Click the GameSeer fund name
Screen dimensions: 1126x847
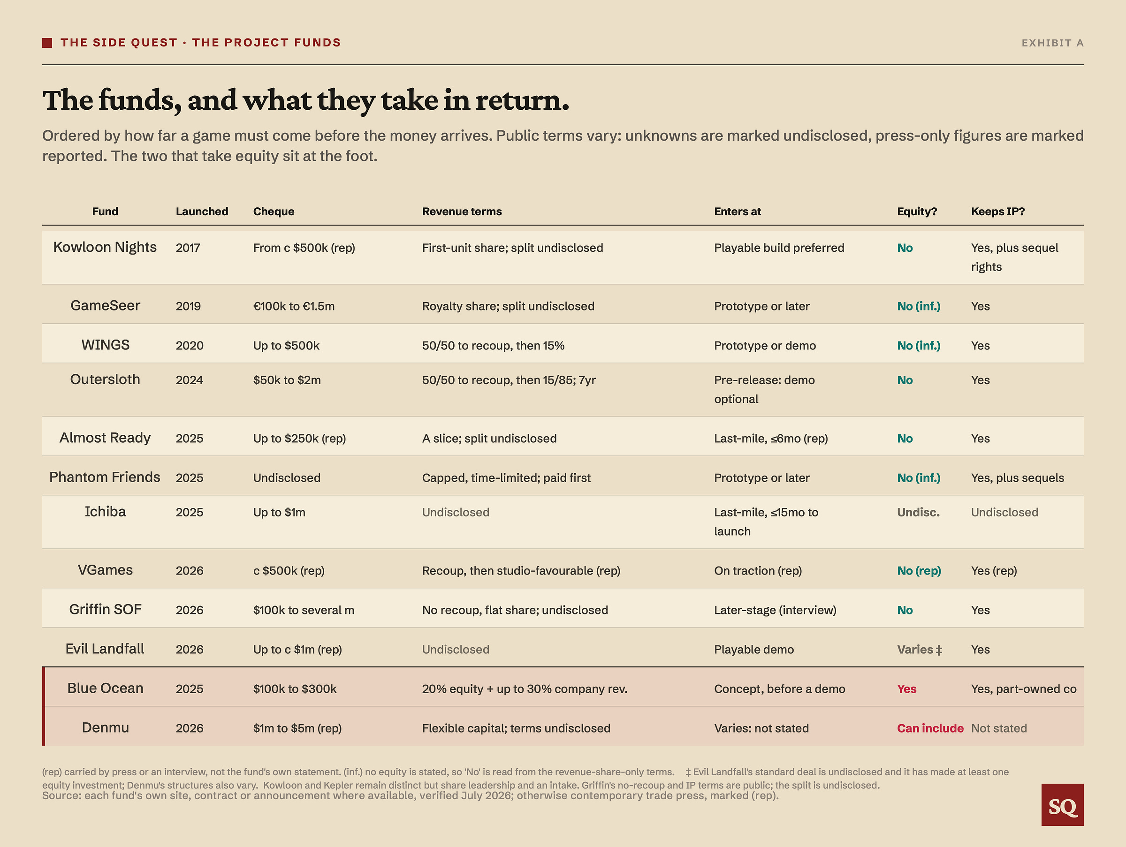point(105,306)
